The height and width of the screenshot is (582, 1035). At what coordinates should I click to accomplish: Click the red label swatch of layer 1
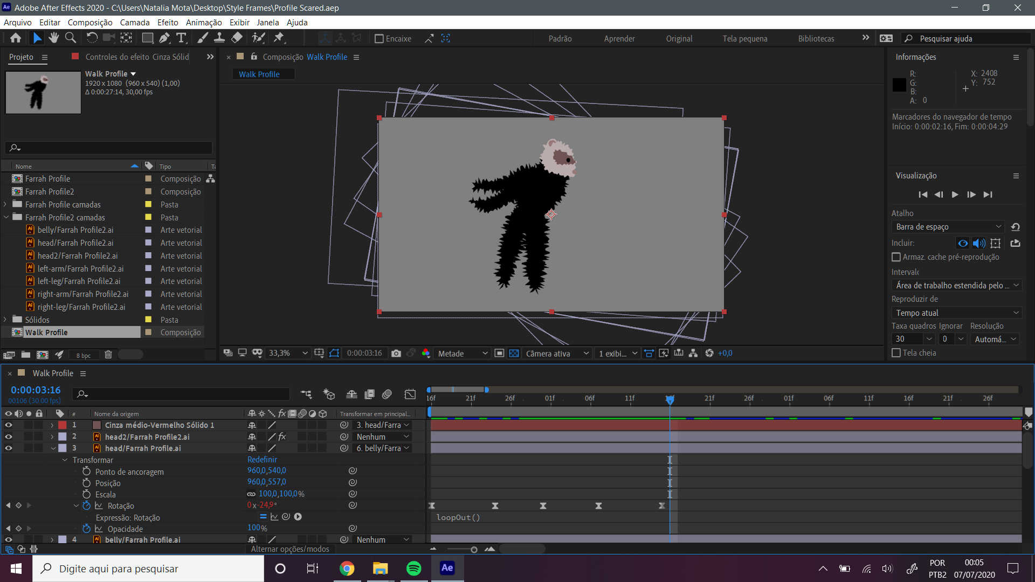[x=63, y=425]
